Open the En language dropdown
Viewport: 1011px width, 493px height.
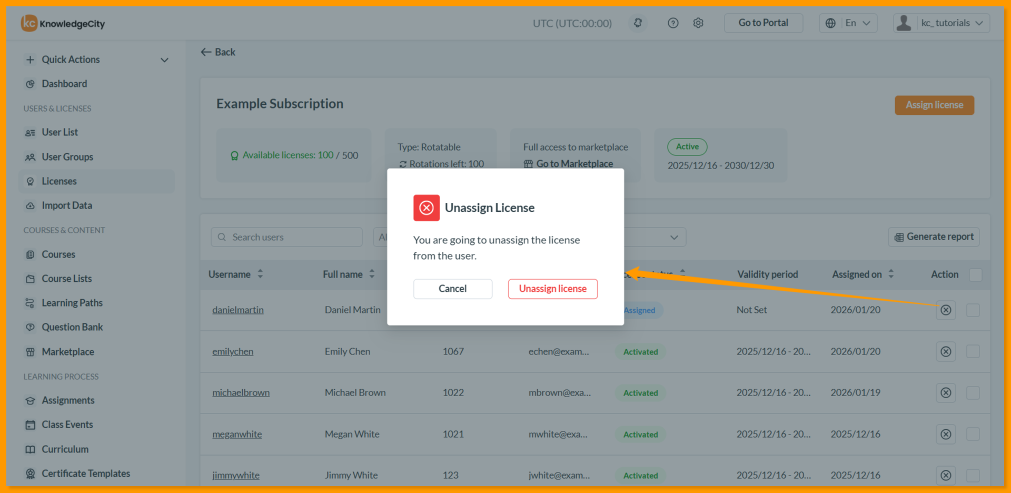coord(848,23)
